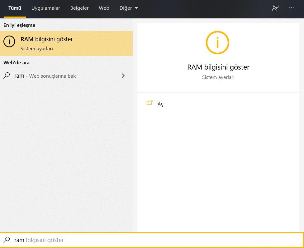Click the large info icon in preview pane
Viewport: 304px width, 248px height.
pos(217,42)
